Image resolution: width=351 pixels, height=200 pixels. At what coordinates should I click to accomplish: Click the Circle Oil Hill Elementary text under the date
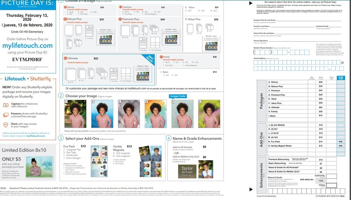27,32
